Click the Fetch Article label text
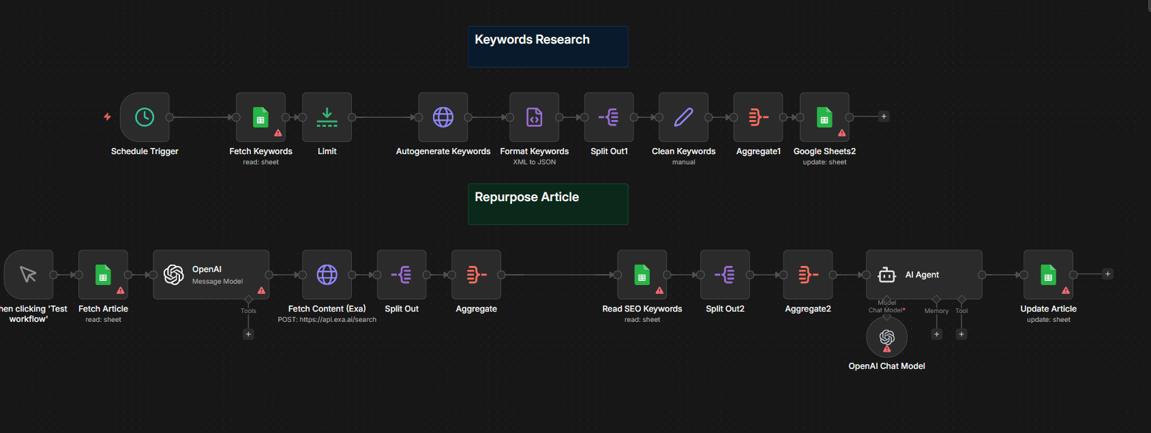The width and height of the screenshot is (1151, 433). (103, 309)
